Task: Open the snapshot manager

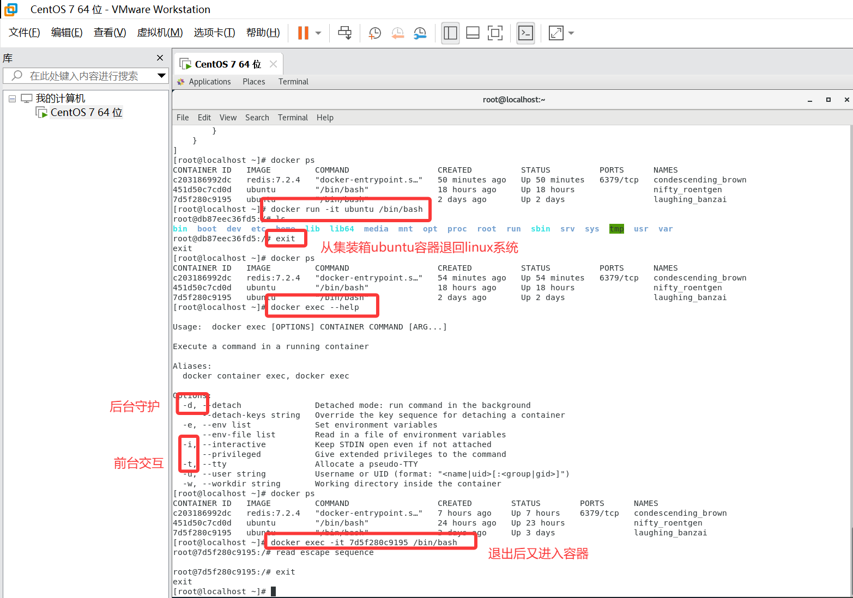Action: 420,33
